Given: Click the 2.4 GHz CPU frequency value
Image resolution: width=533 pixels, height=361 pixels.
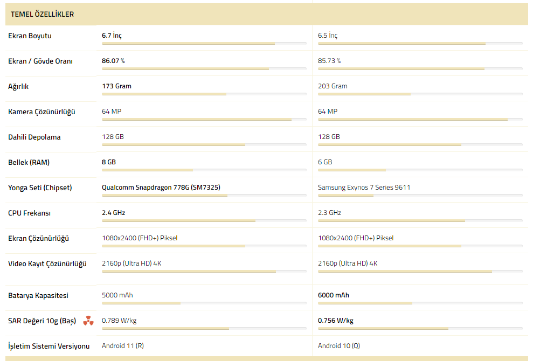Looking at the screenshot, I should [x=114, y=213].
